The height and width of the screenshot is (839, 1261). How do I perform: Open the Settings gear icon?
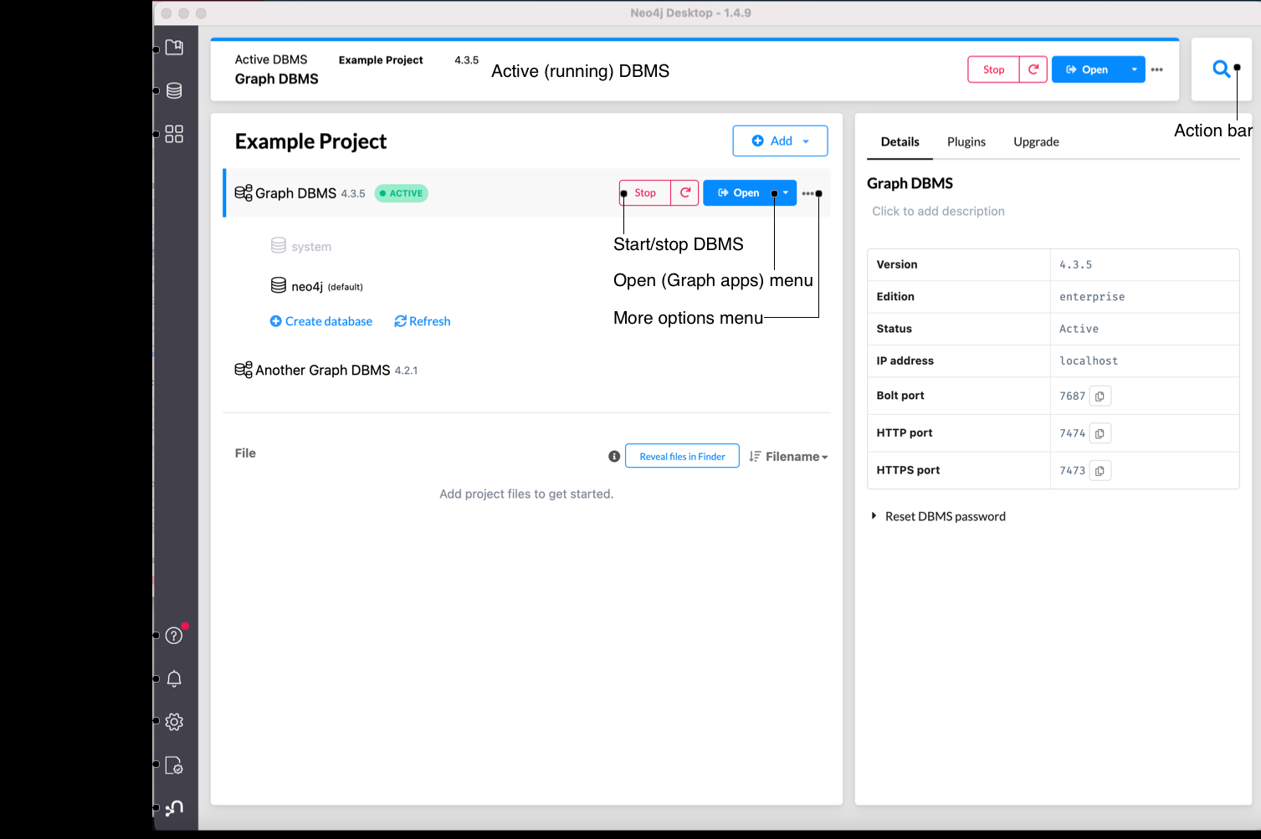(174, 722)
